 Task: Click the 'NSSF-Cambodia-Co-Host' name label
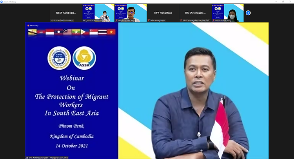pos(62,20)
